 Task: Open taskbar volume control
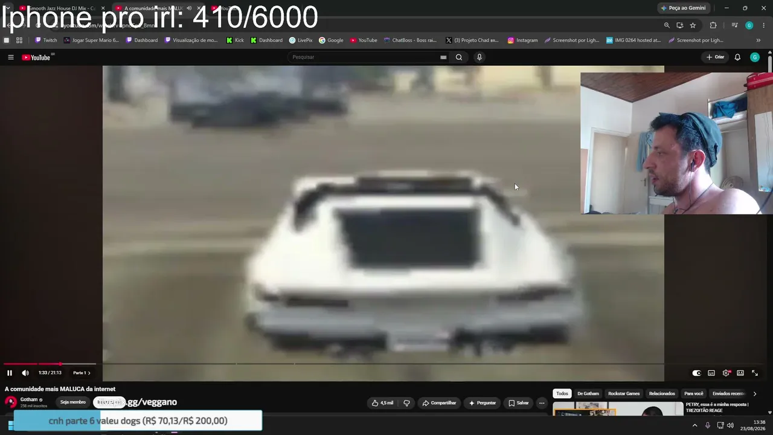(730, 425)
